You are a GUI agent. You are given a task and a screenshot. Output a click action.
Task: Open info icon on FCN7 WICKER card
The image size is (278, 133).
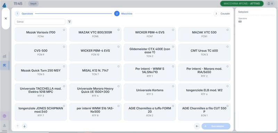[173, 30]
